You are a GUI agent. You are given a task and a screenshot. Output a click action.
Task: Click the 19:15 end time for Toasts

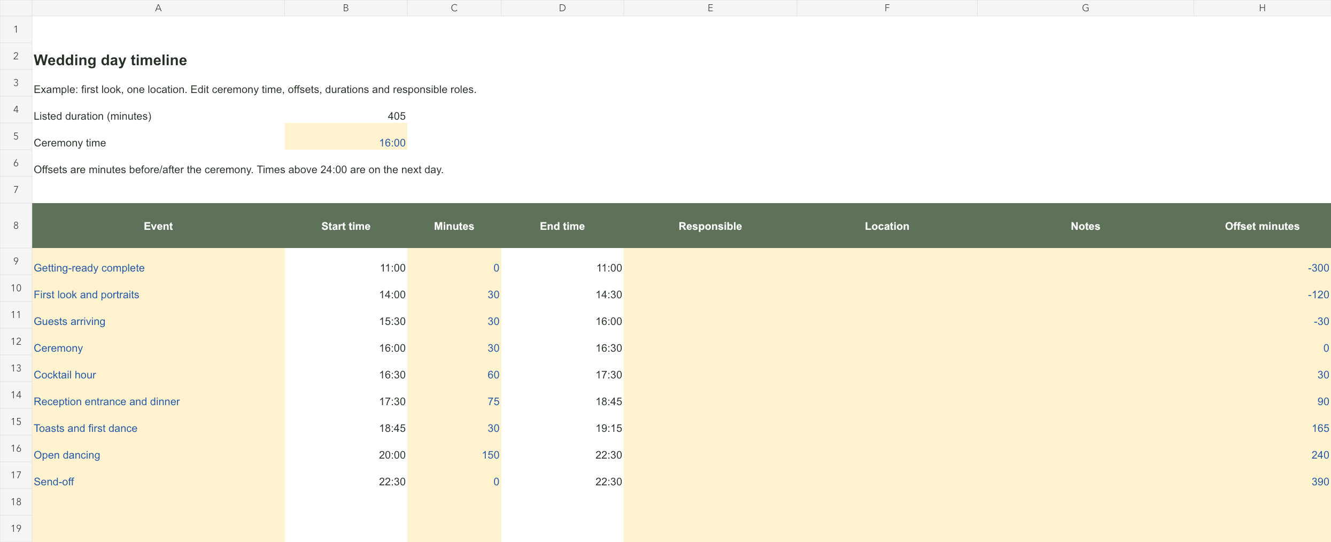562,422
